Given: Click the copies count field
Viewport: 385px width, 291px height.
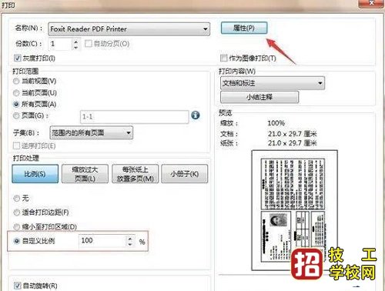Looking at the screenshot, I should 61,44.
